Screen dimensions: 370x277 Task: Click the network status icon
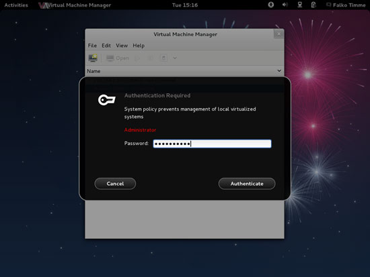[x=299, y=5]
